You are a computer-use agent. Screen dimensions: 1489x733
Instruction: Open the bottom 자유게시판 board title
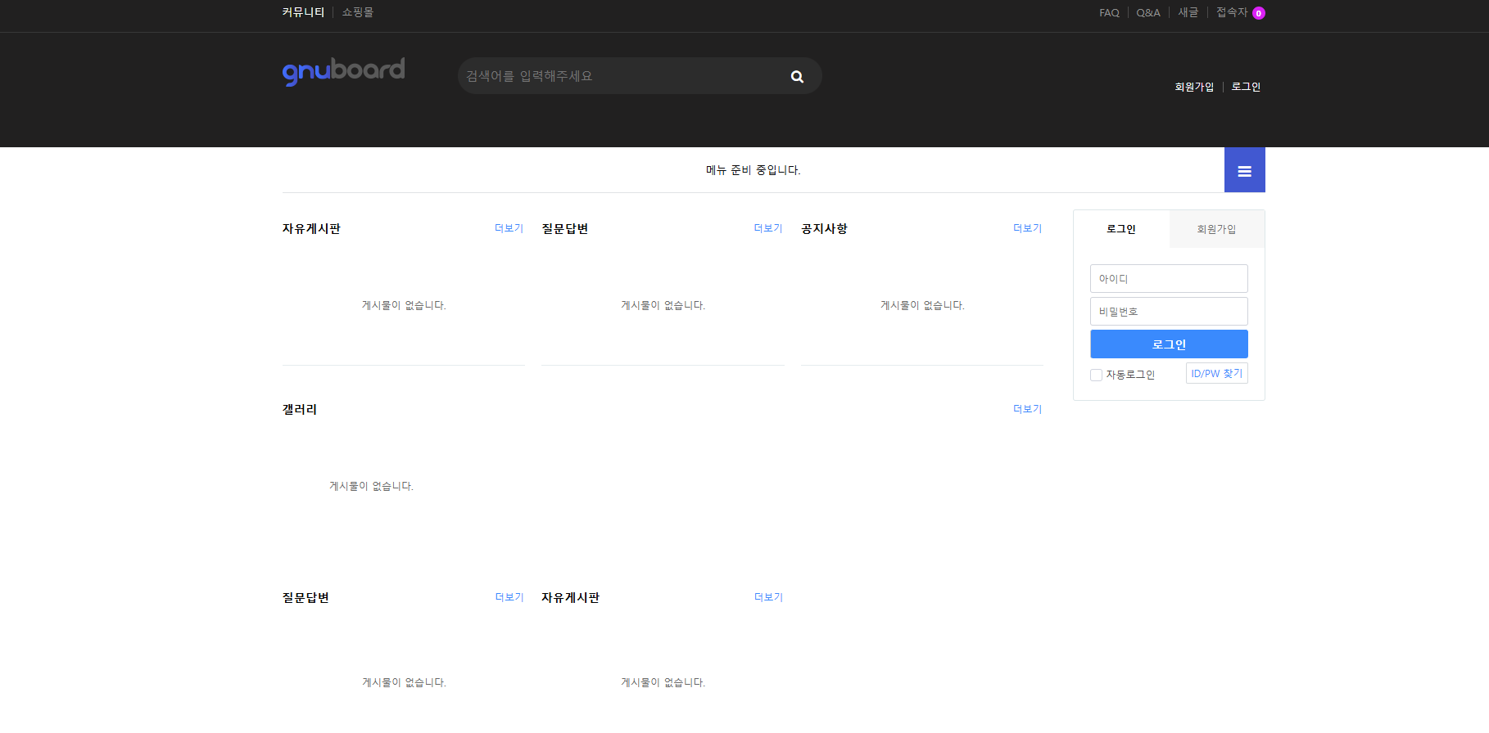(570, 598)
